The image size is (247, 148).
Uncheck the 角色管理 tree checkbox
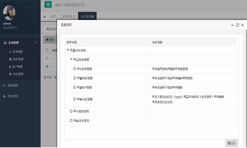coord(78,78)
